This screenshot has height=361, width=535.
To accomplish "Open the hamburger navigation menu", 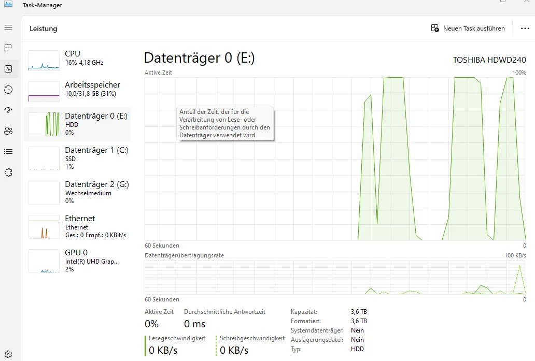I will 8,27.
